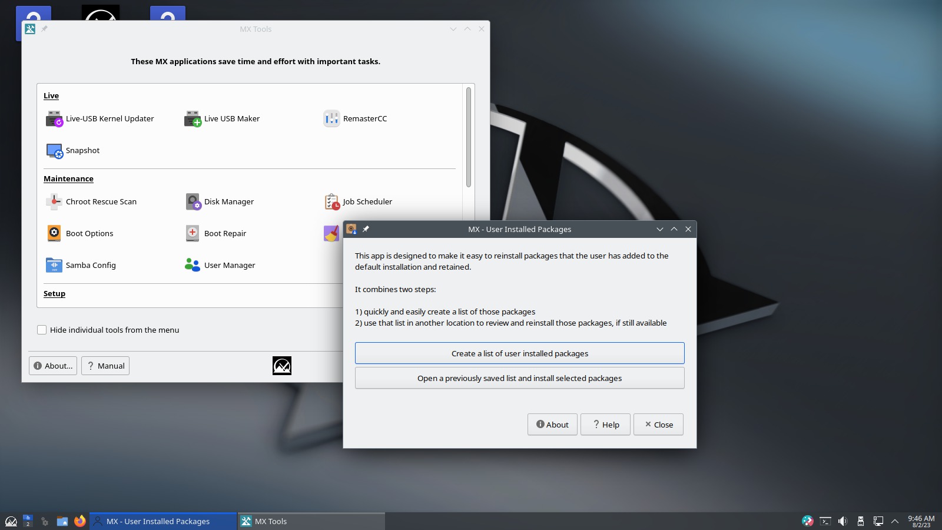Open Samba Config

tap(81, 266)
